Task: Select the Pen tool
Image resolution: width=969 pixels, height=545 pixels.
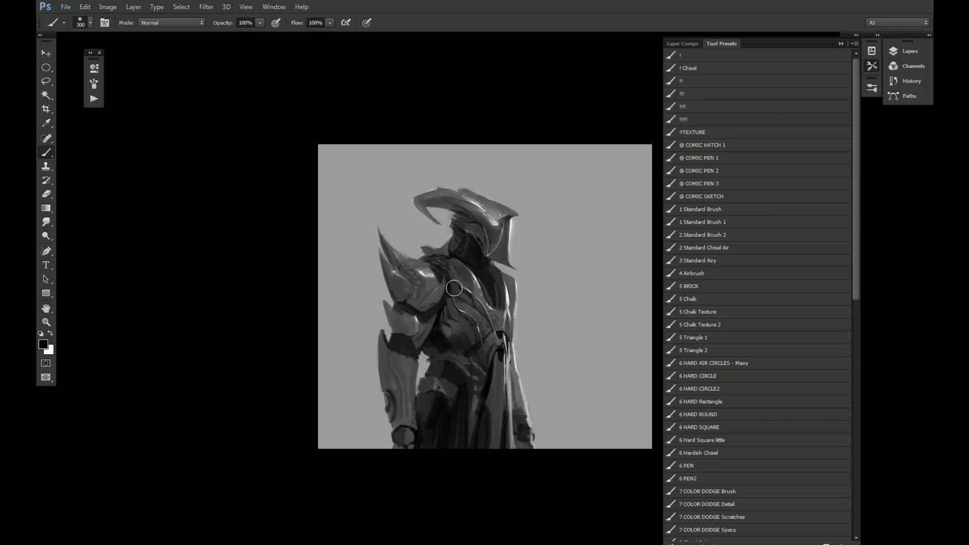Action: (46, 251)
